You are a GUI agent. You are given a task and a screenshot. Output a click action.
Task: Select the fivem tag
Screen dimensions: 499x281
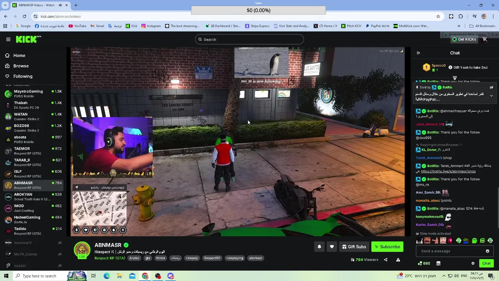point(161,258)
